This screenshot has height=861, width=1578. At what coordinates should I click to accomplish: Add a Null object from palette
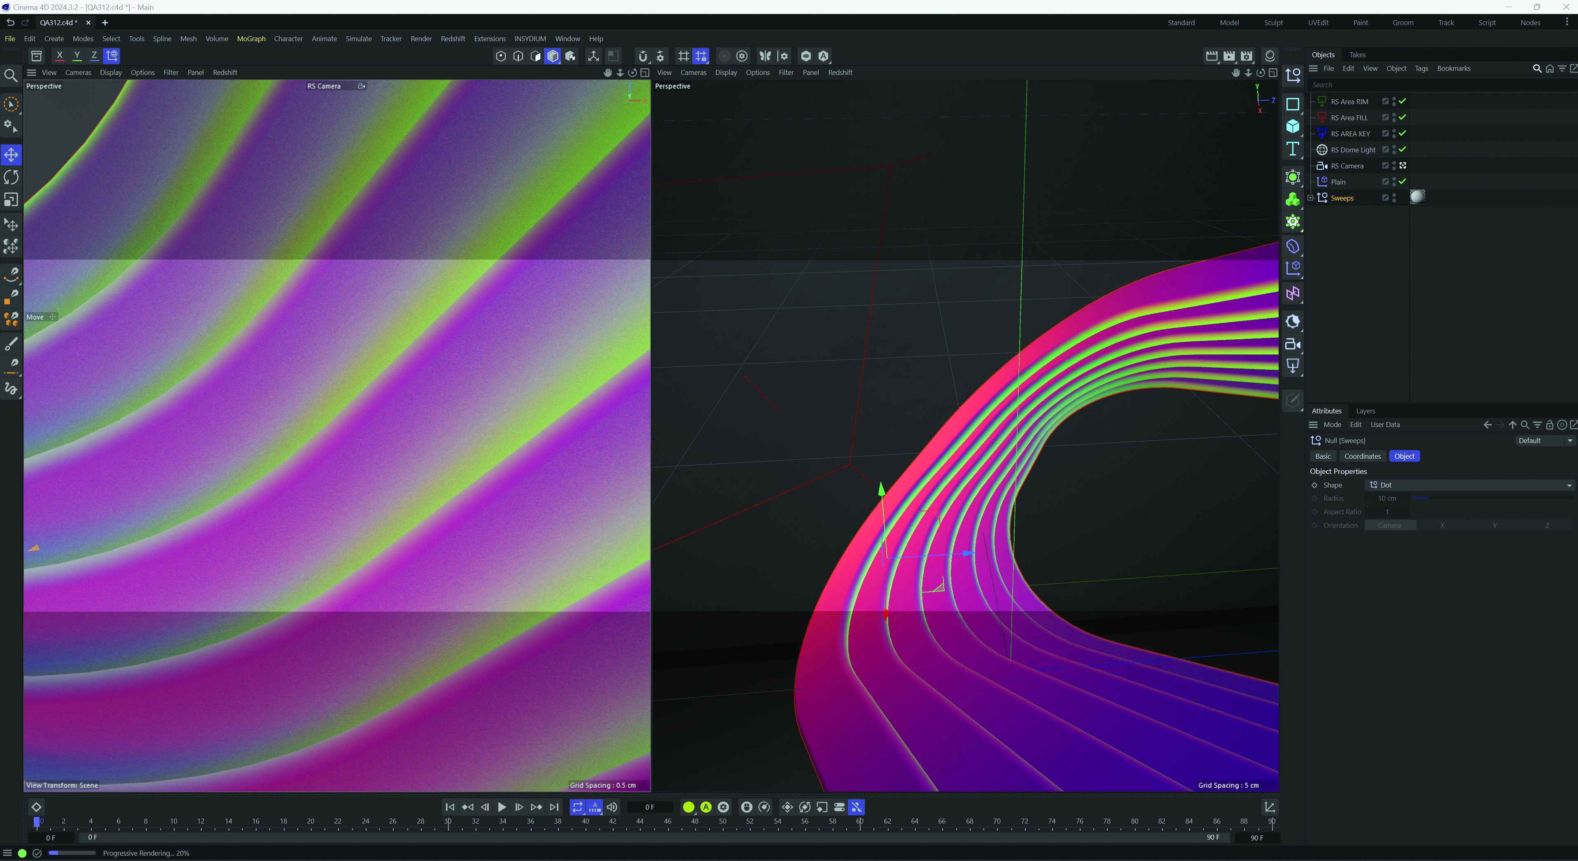[x=1293, y=75]
